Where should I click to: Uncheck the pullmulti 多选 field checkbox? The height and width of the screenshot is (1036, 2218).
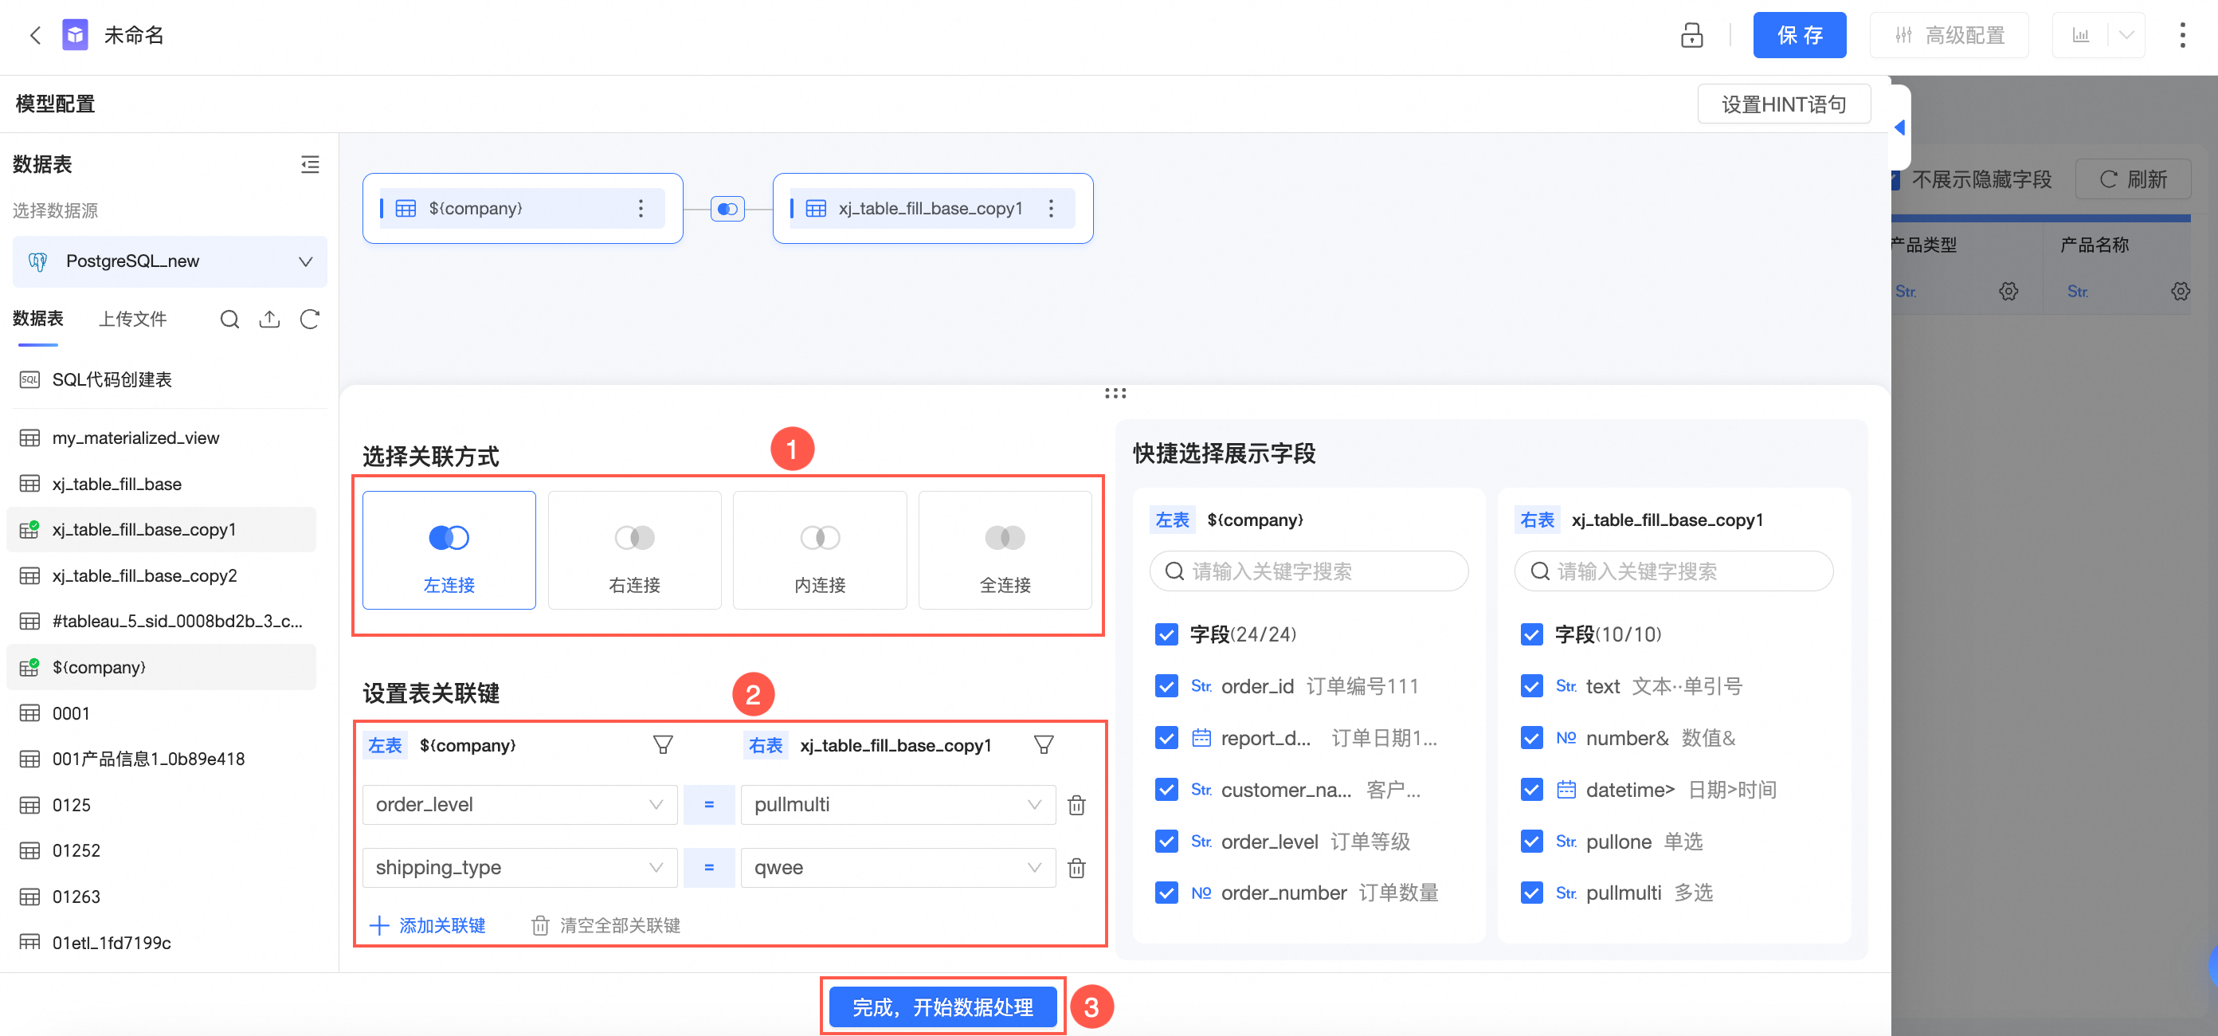point(1531,893)
